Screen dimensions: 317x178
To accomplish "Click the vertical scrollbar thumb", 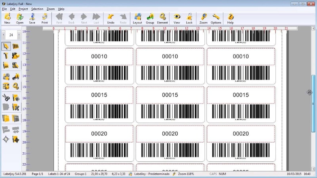I will point(313,104).
